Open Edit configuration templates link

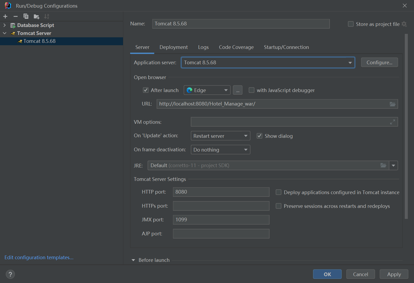[x=39, y=257]
